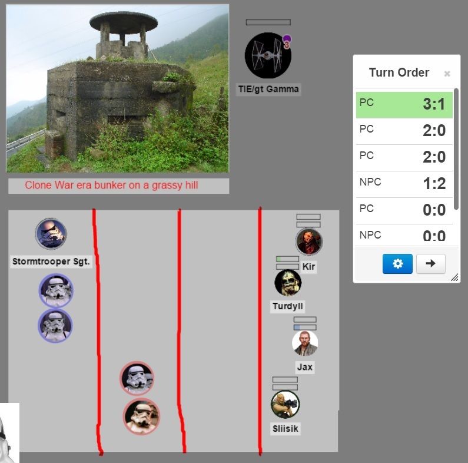This screenshot has width=468, height=463.
Task: Close the Turn Order panel
Action: click(x=447, y=74)
